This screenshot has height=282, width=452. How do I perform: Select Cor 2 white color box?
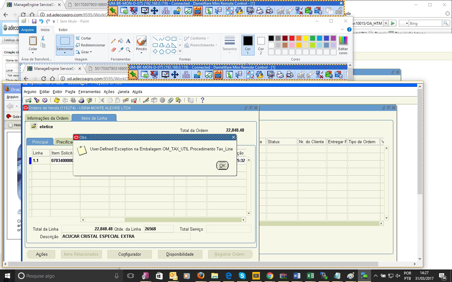[x=261, y=45]
